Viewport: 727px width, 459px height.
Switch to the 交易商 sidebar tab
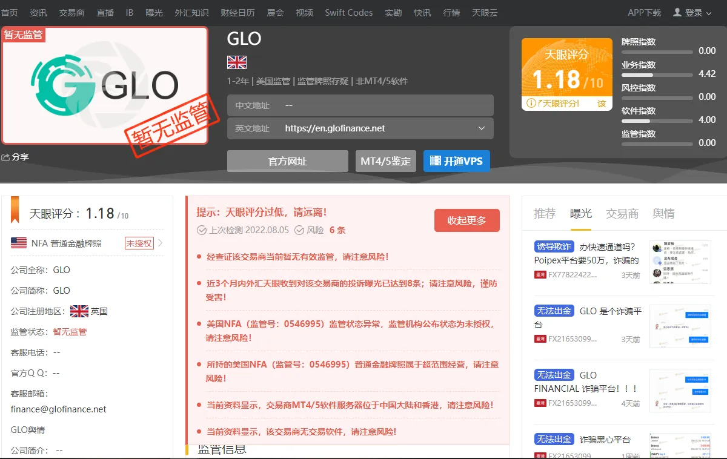coord(622,213)
